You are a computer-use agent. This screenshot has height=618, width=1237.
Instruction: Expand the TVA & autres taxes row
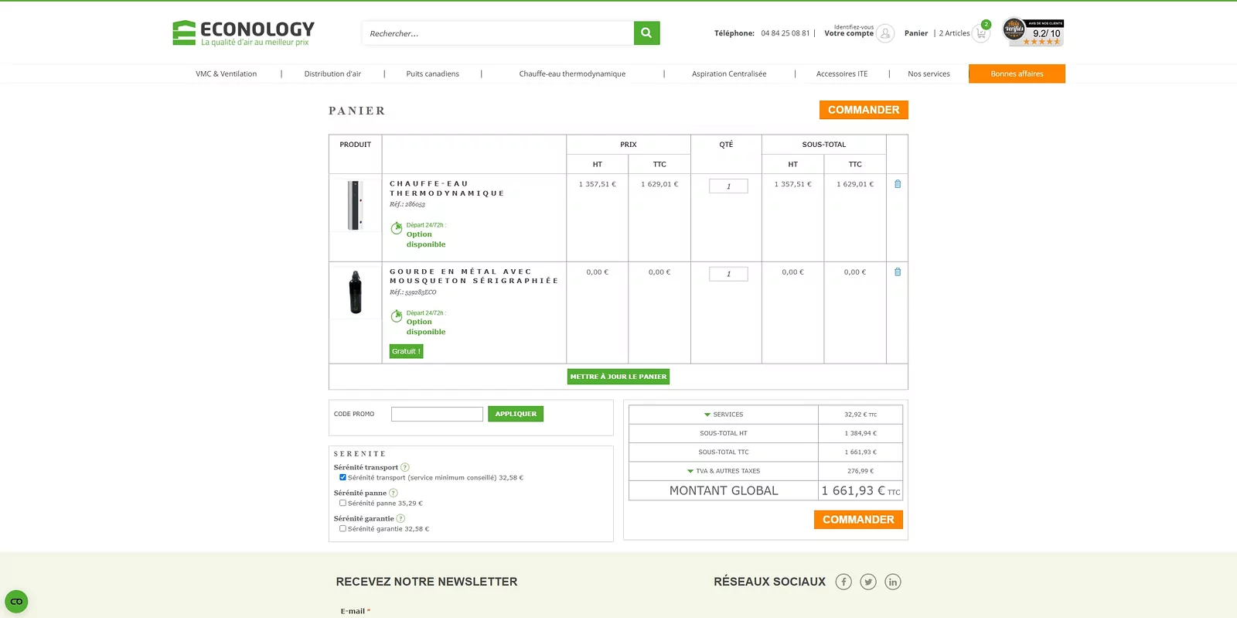724,471
